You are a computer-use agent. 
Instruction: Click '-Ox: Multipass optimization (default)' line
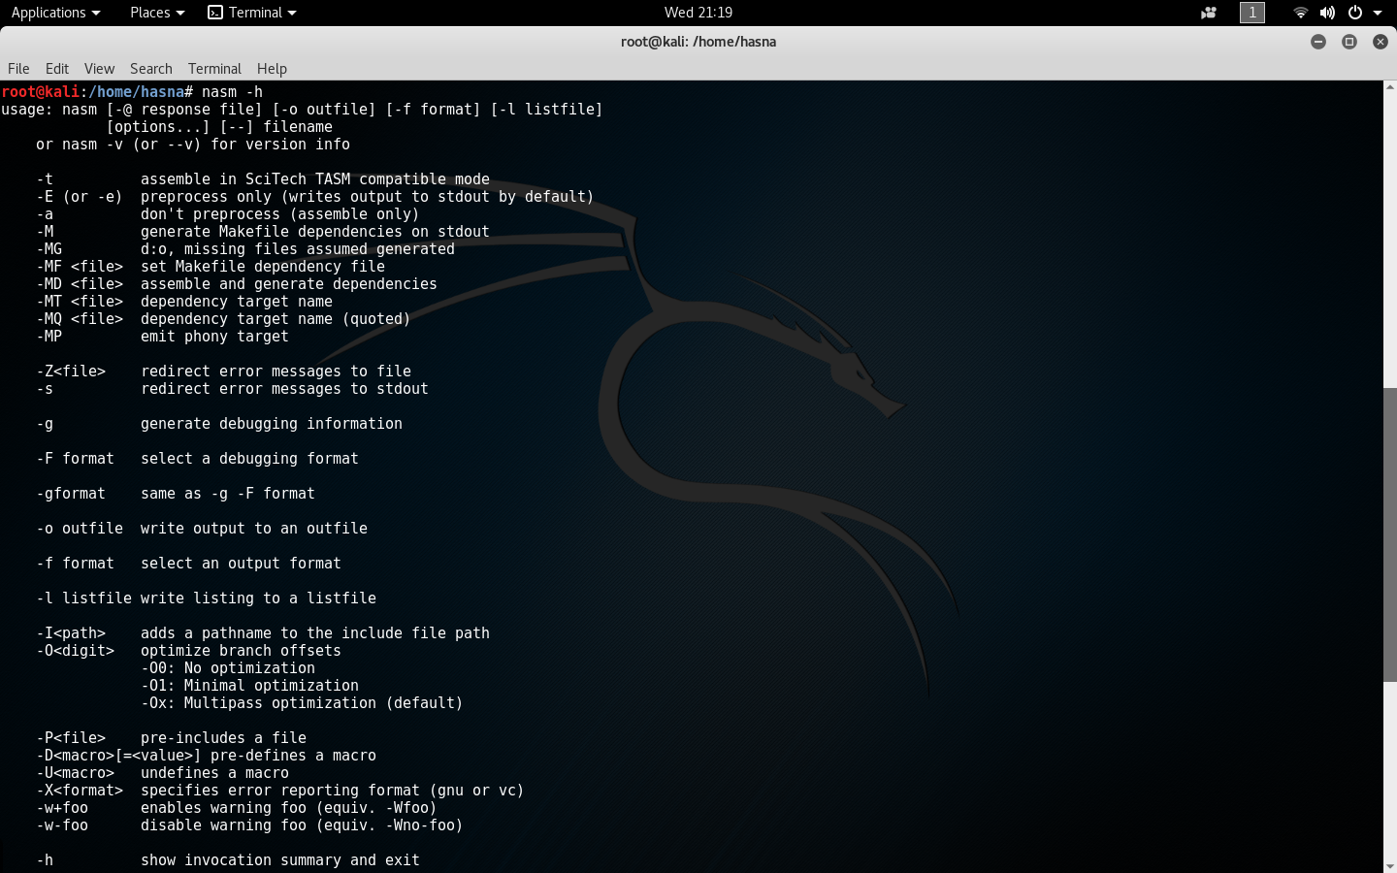(302, 703)
